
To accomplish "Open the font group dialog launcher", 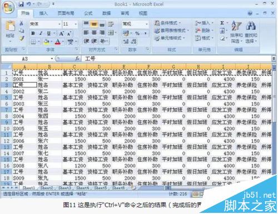I will 77,49.
